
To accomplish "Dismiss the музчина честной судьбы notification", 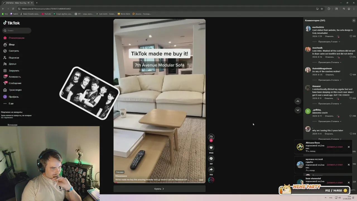I will coord(349,165).
